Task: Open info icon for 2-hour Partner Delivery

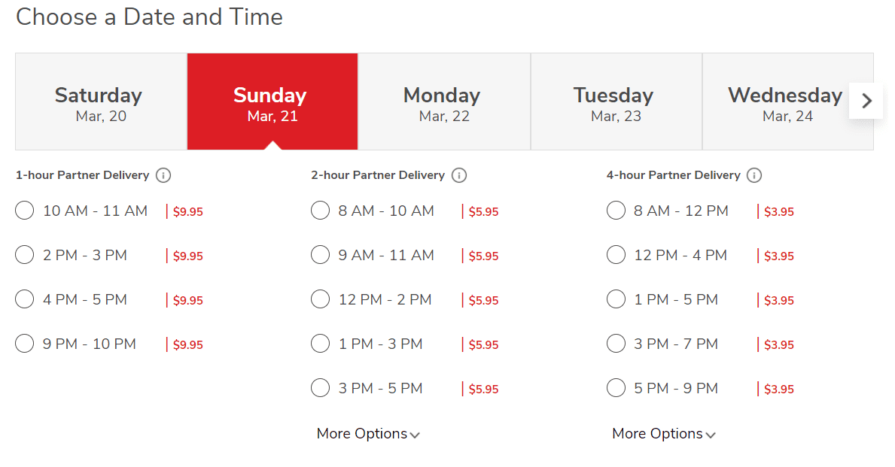Action: (x=459, y=175)
